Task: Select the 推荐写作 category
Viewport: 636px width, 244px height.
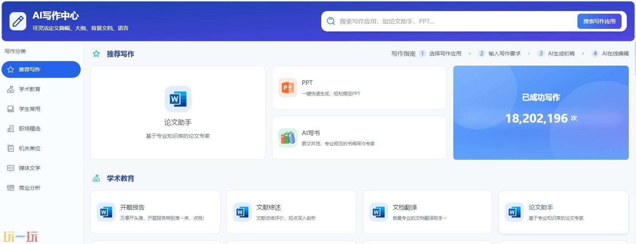Action: (x=41, y=69)
